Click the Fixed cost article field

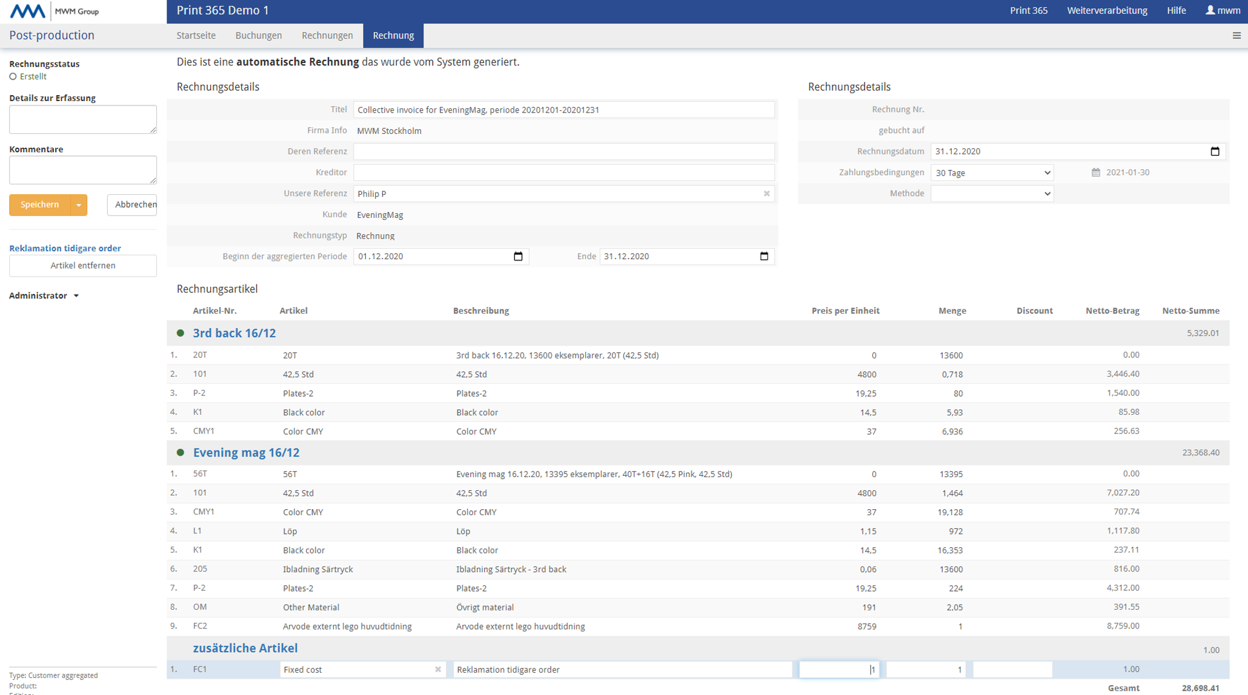pos(363,670)
